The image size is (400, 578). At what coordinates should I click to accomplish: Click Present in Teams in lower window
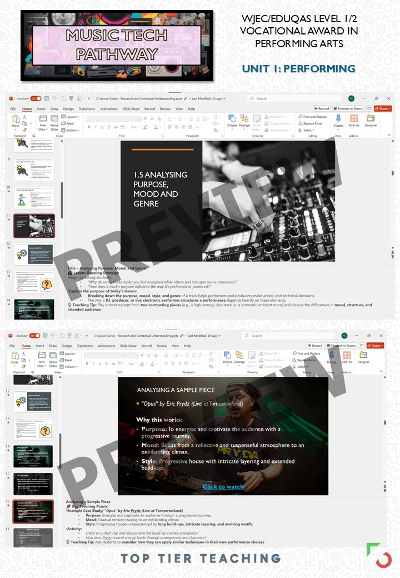tap(348, 346)
